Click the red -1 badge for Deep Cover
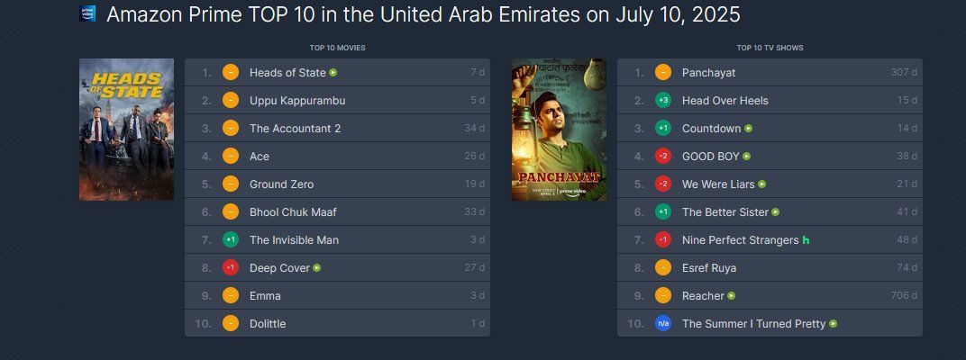This screenshot has width=966, height=360. point(231,268)
